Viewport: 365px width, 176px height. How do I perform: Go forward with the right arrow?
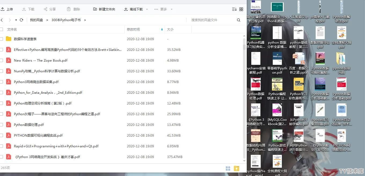tap(10, 20)
